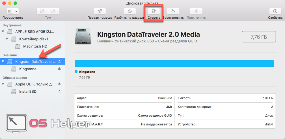Click the add volume icon
285x139 pixels.
point(42,11)
